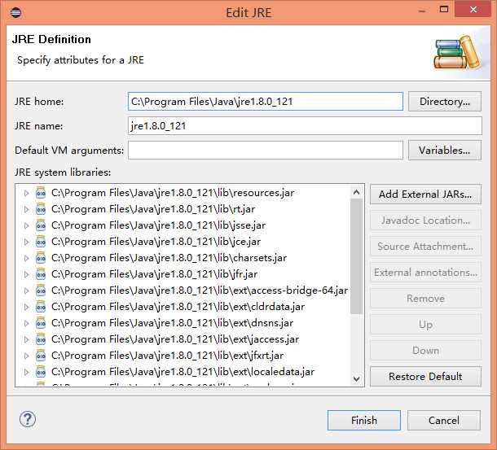497x450 pixels.
Task: Focus the JRE name field
Action: pyautogui.click(x=305, y=125)
